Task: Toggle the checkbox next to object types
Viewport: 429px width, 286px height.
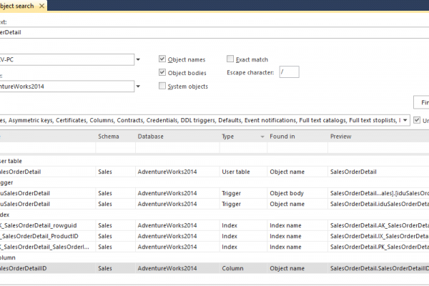Action: pyautogui.click(x=417, y=120)
